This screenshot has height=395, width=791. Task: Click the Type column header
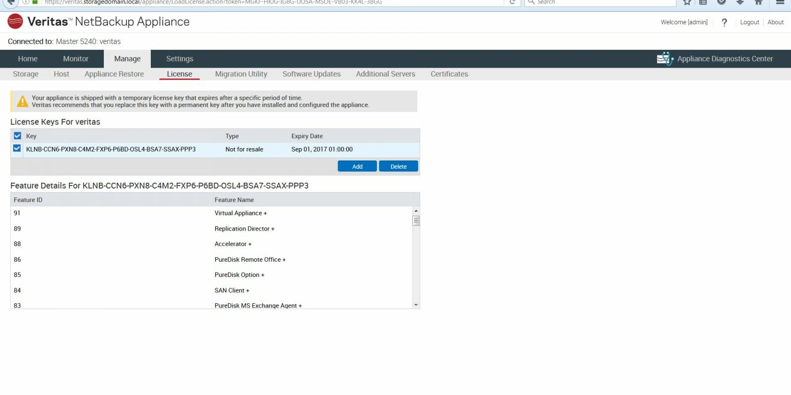coord(232,136)
